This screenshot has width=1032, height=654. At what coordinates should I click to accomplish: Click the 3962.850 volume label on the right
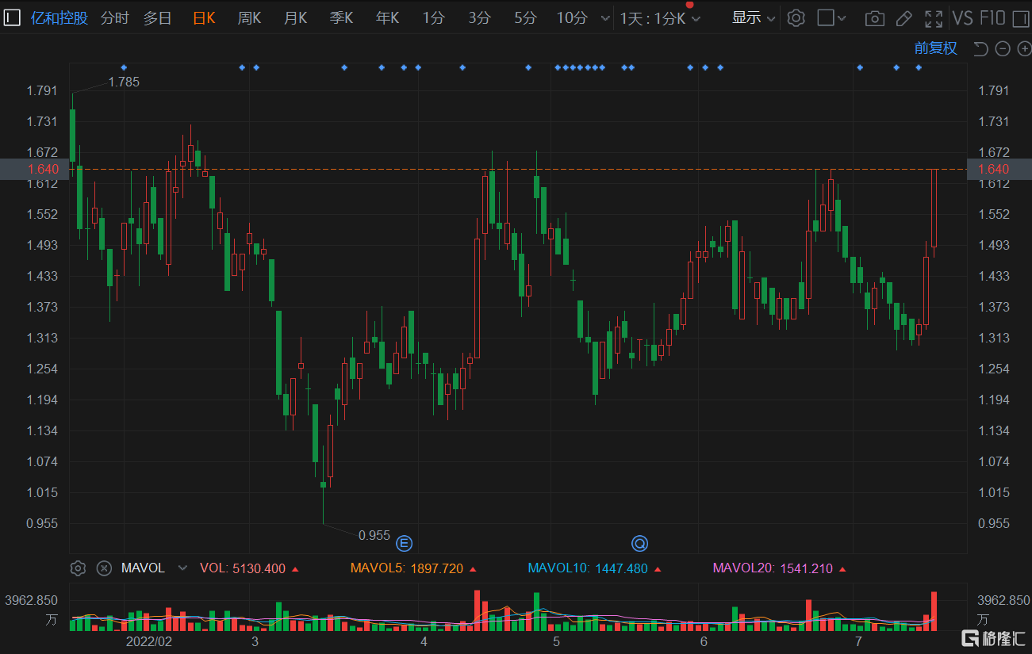1003,600
